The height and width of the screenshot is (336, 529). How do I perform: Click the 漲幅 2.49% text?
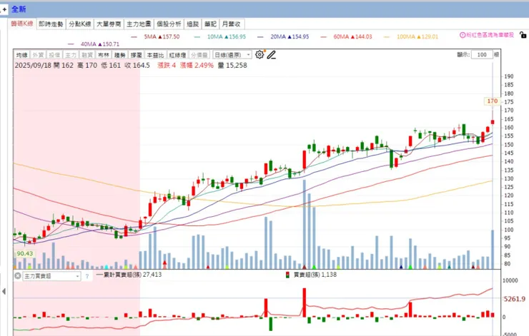tap(197, 66)
